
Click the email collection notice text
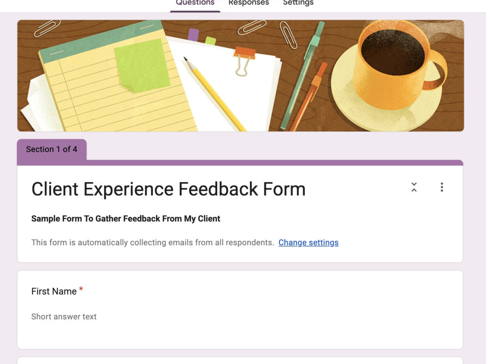point(153,242)
